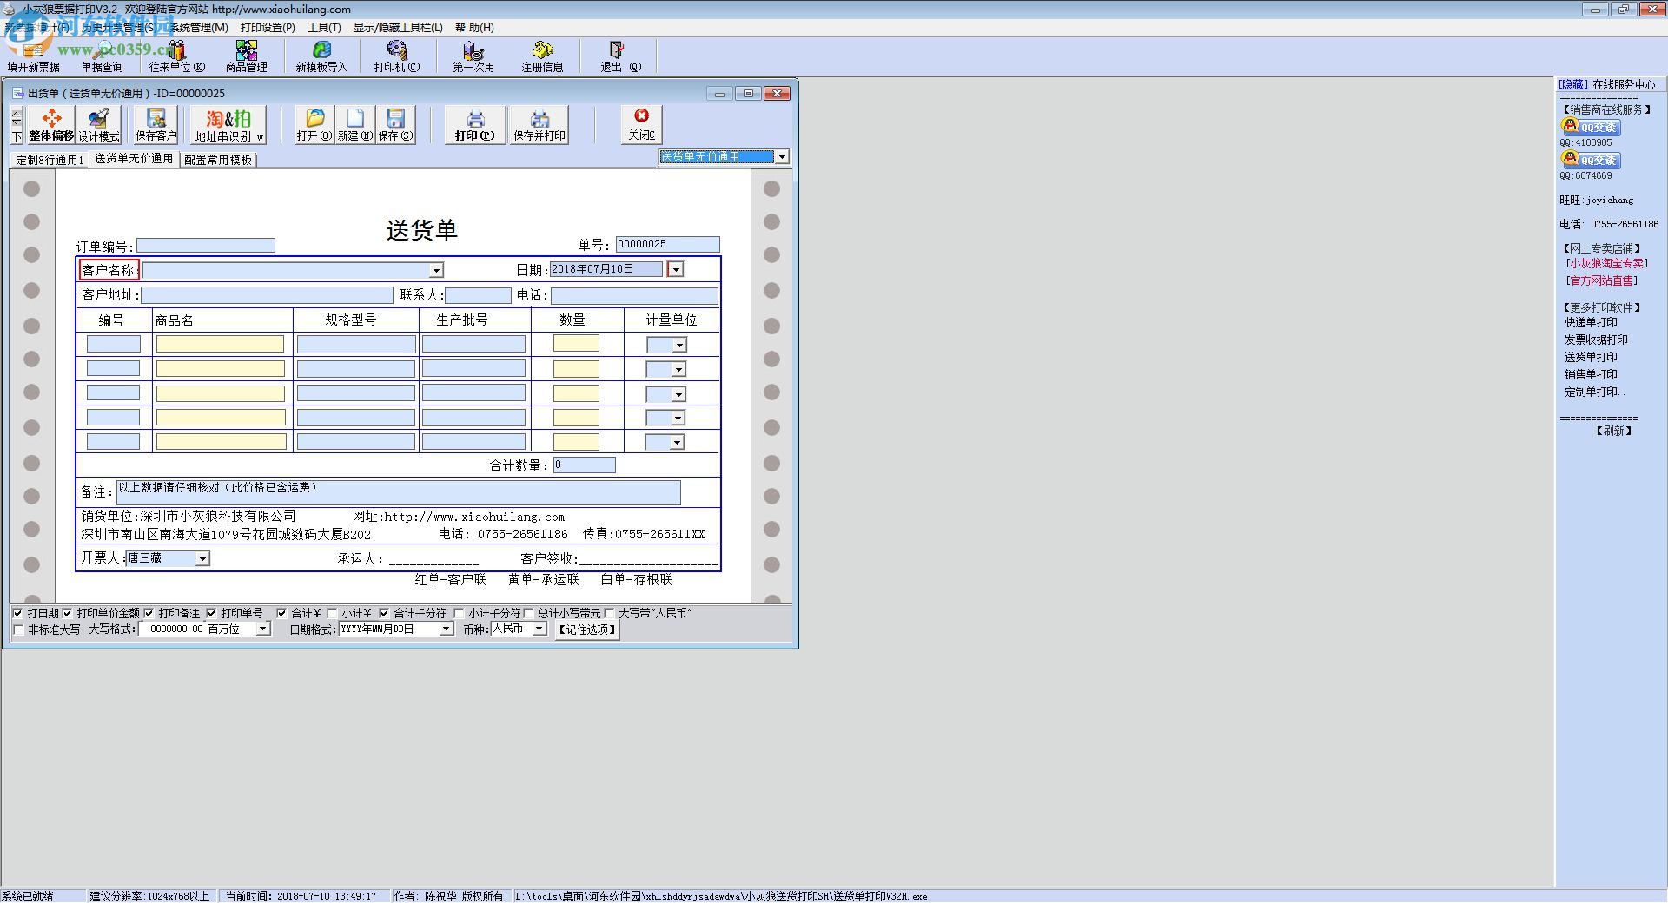Screen dimensions: 1668x903
Task: Open 官方网站直售 link
Action: point(1601,280)
